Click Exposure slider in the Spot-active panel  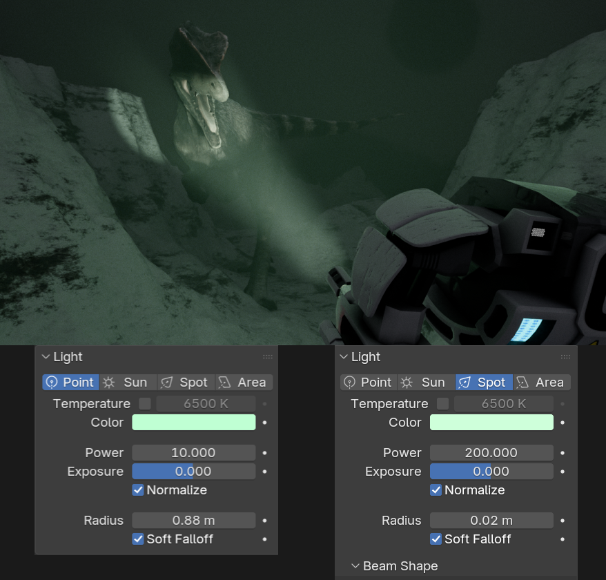tap(491, 472)
